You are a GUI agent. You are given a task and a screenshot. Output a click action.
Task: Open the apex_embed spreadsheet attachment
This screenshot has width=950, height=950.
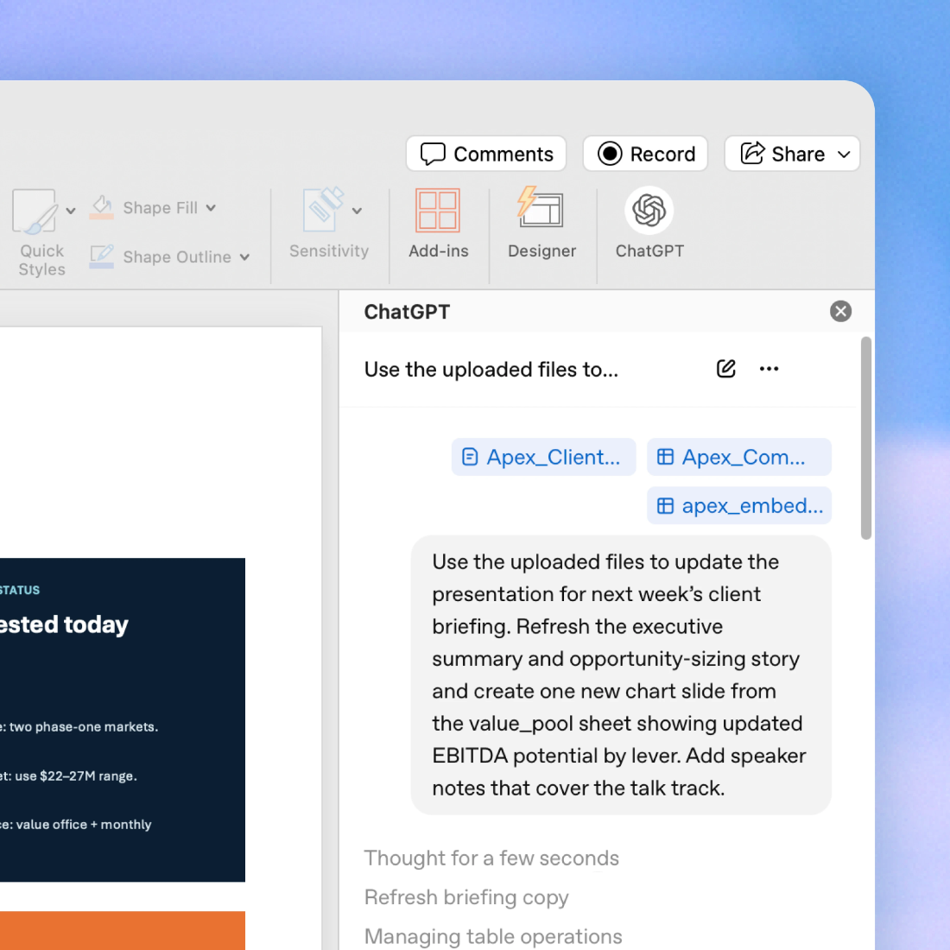pos(739,505)
